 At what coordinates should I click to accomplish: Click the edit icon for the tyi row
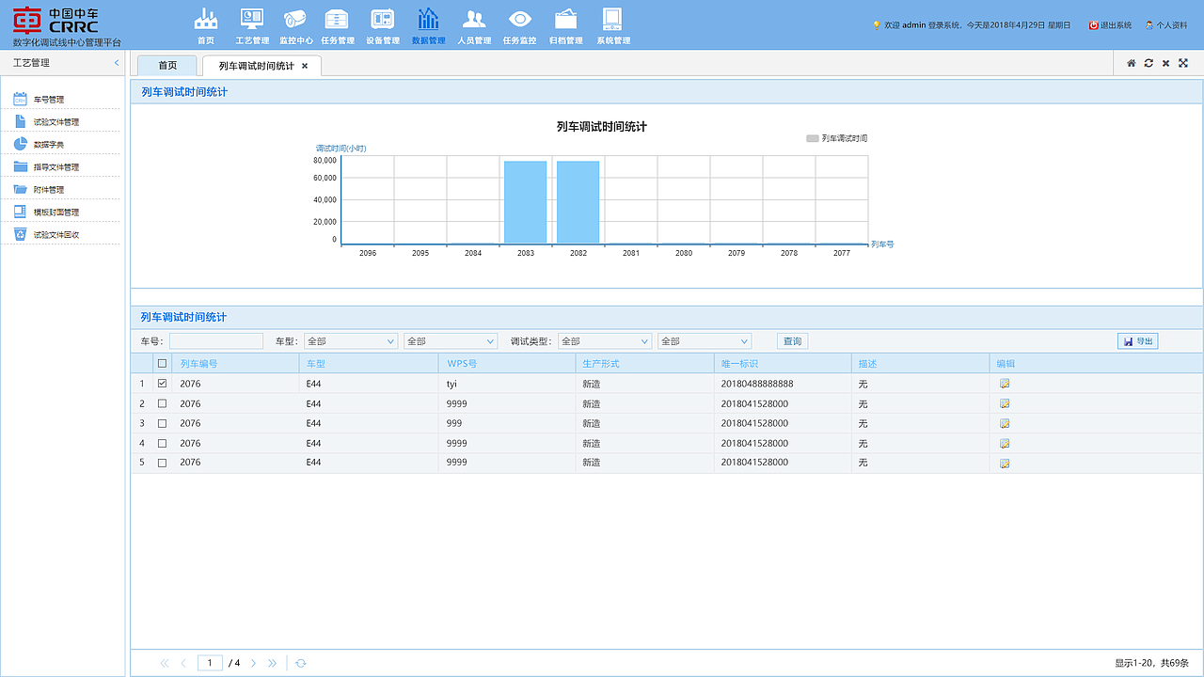point(1005,384)
